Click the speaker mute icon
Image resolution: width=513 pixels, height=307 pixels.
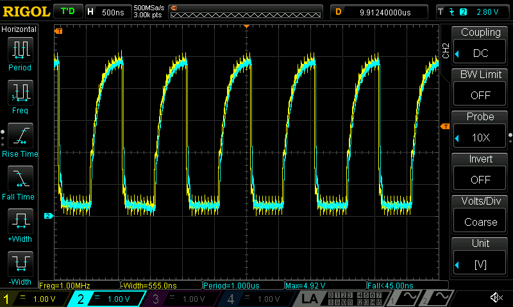point(496,297)
